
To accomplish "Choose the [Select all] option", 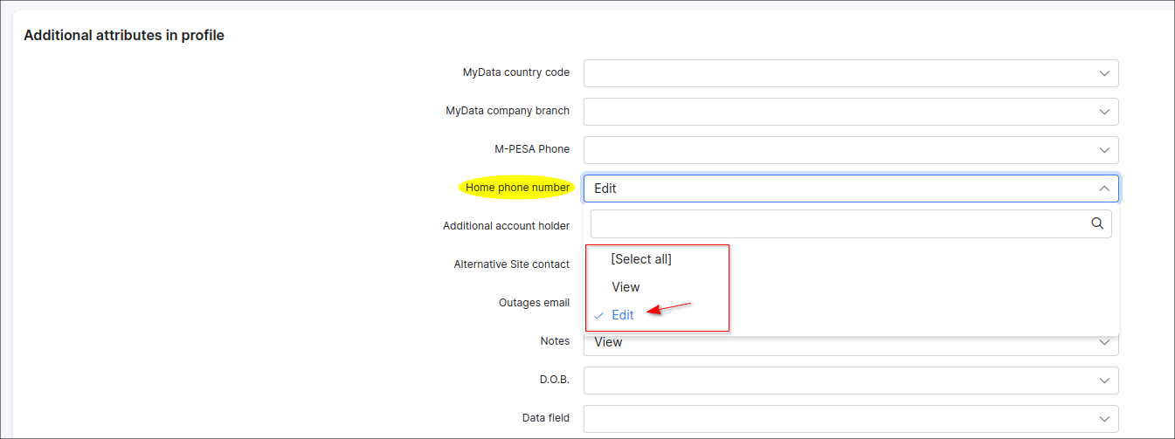I will click(641, 259).
